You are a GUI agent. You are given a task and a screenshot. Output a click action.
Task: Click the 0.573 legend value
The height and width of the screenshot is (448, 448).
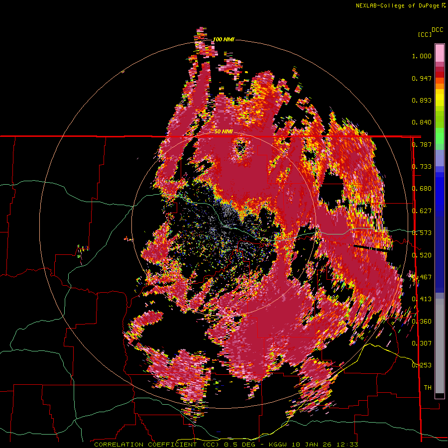[422, 233]
